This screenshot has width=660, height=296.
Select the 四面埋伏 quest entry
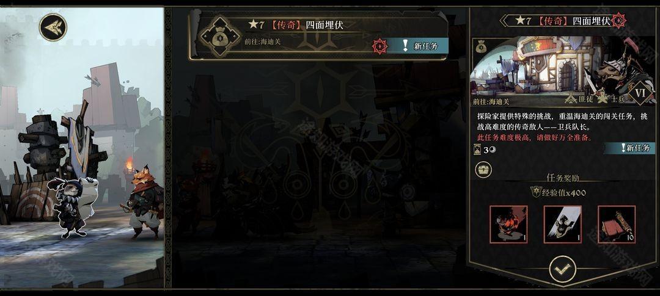point(318,35)
